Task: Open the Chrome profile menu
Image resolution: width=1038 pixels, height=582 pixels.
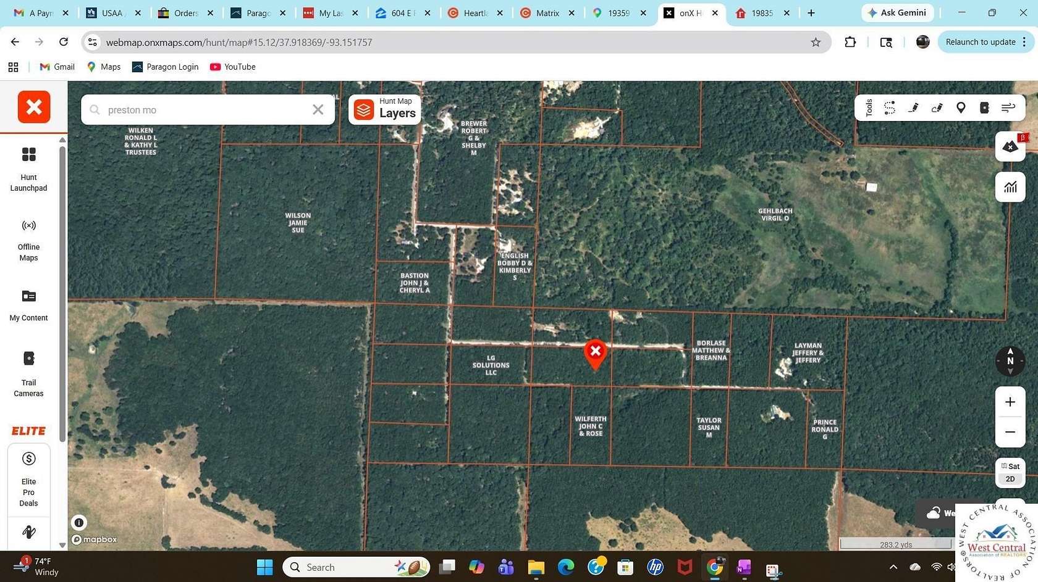Action: point(922,42)
